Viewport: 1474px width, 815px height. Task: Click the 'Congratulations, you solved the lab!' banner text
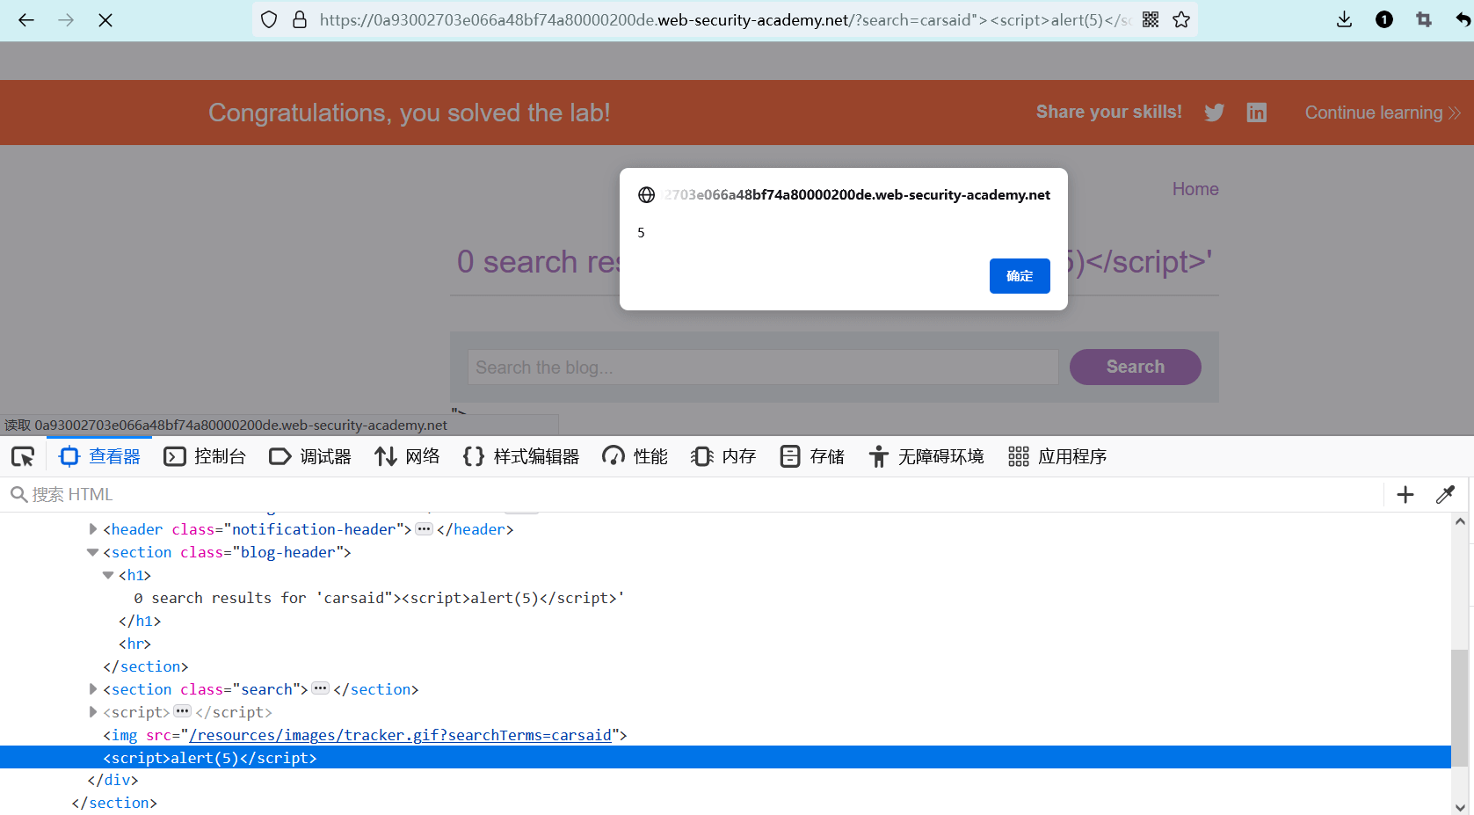click(410, 113)
